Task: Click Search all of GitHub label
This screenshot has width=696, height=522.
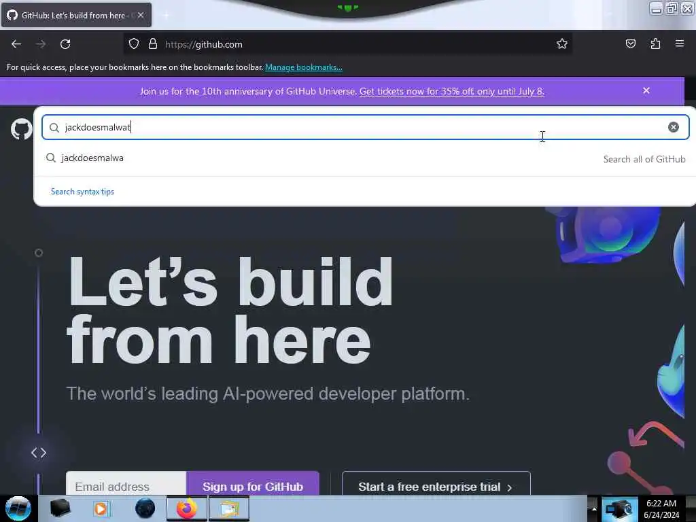Action: tap(644, 159)
